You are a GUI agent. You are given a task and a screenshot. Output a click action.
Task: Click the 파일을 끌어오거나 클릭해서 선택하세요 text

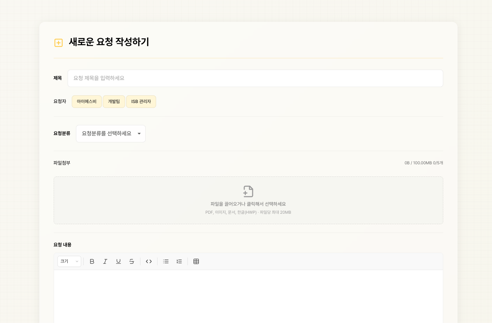248,204
